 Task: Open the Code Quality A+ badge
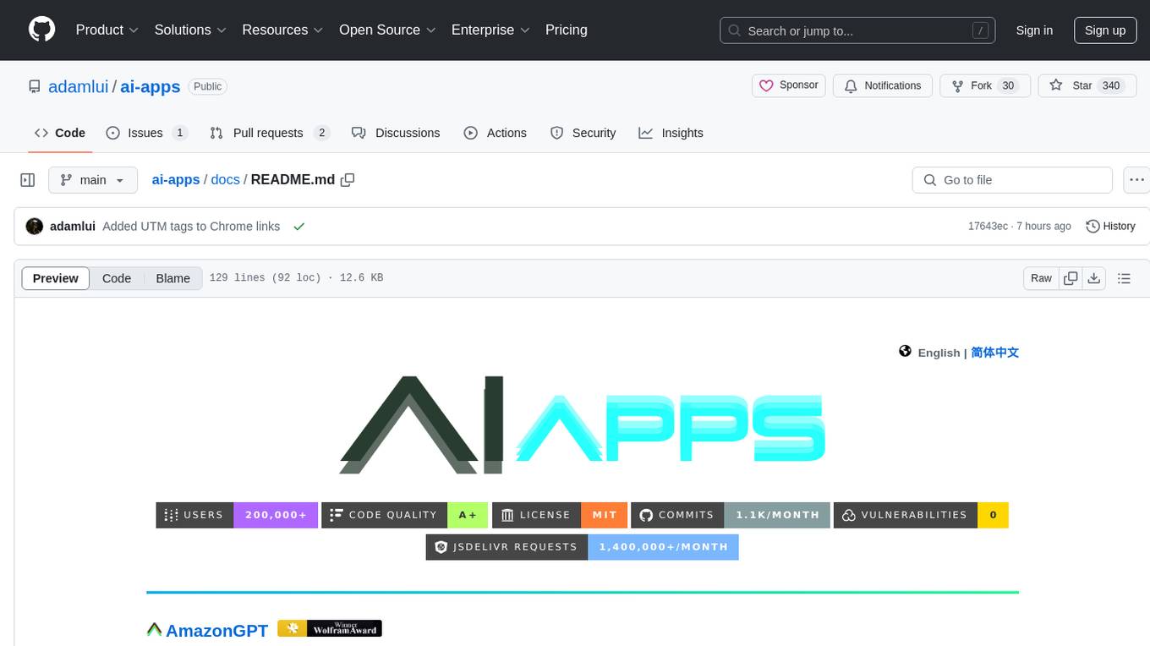click(405, 515)
